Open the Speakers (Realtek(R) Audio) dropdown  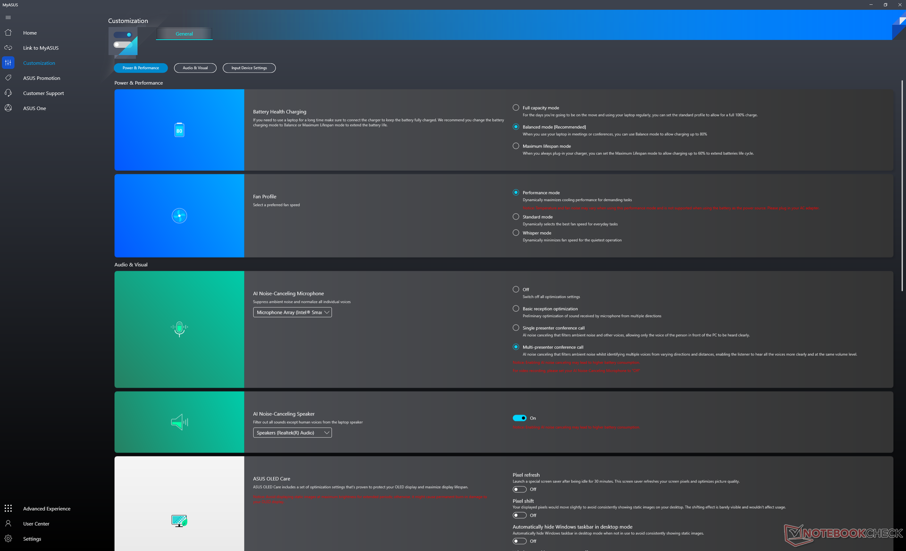click(292, 433)
